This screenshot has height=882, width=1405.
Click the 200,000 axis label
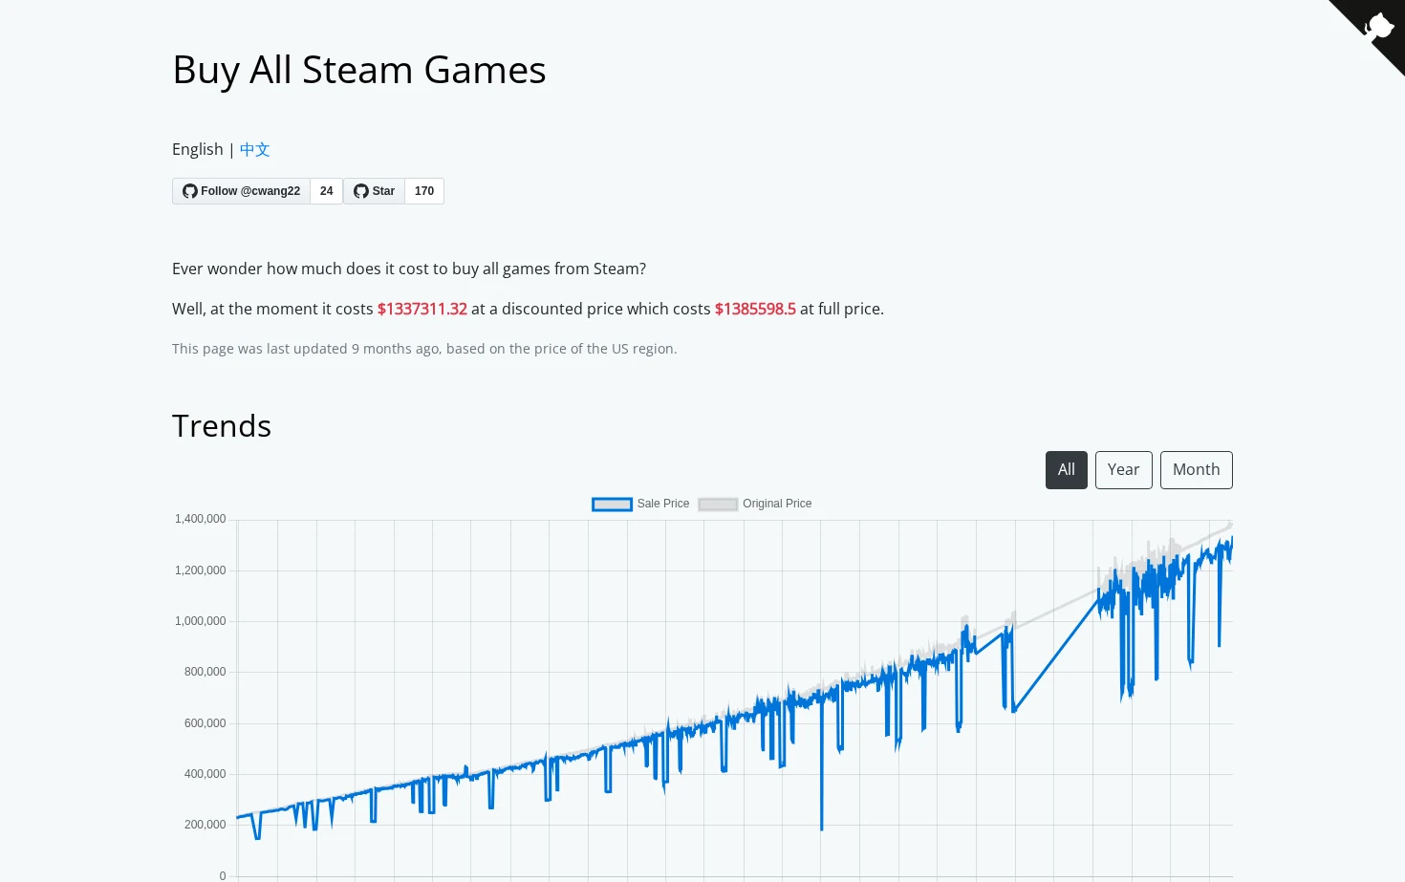click(205, 825)
